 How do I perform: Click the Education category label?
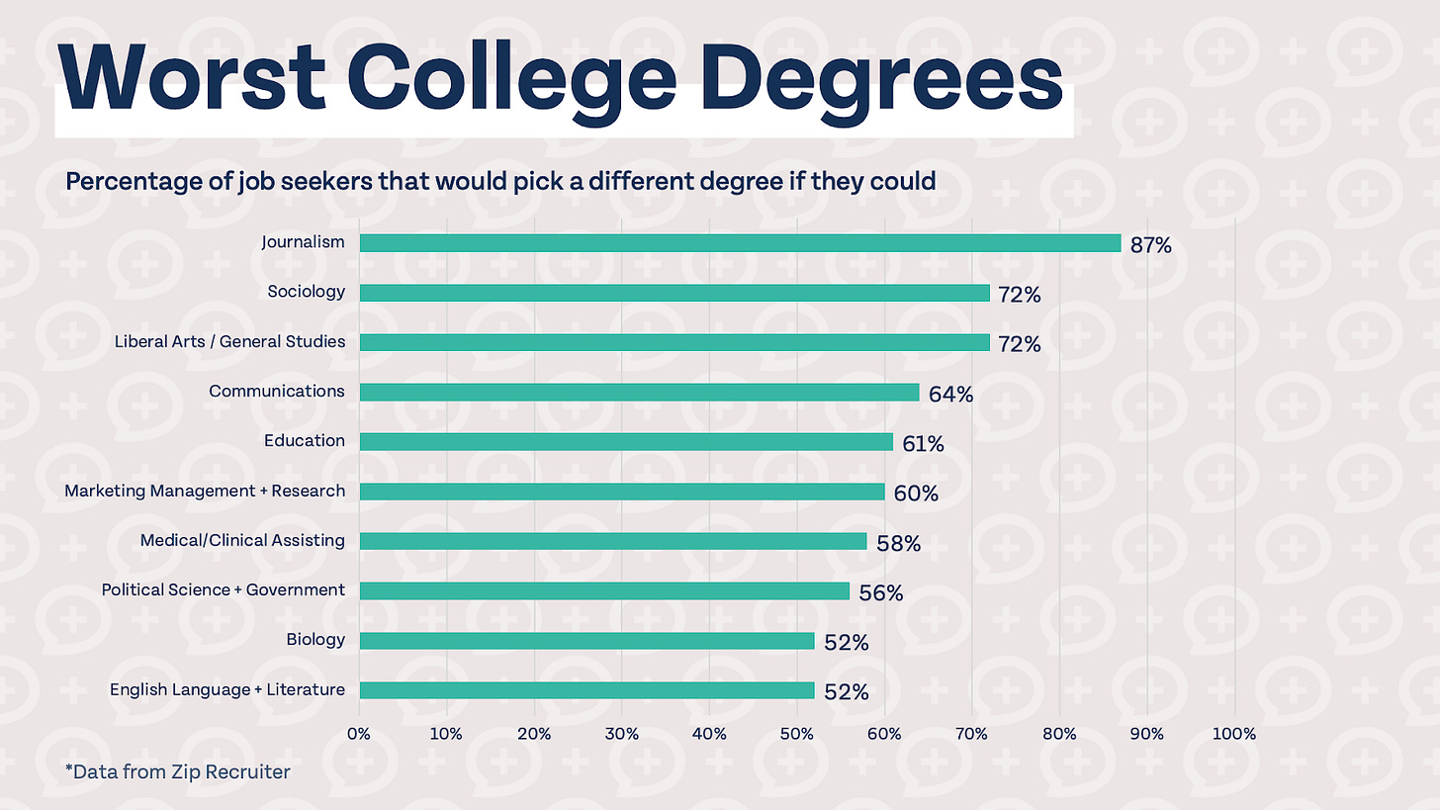point(305,441)
